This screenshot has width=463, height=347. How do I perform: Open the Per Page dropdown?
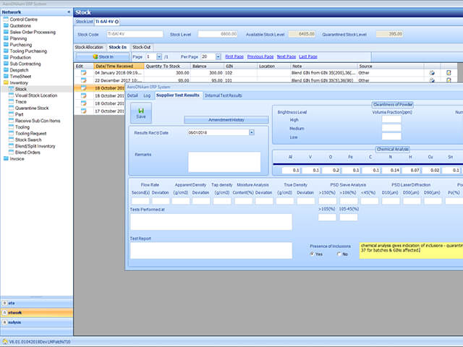pos(218,56)
